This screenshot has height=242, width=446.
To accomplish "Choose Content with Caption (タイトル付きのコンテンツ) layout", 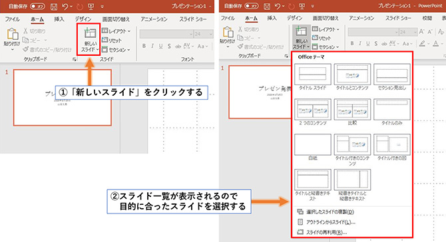I will point(352,150).
